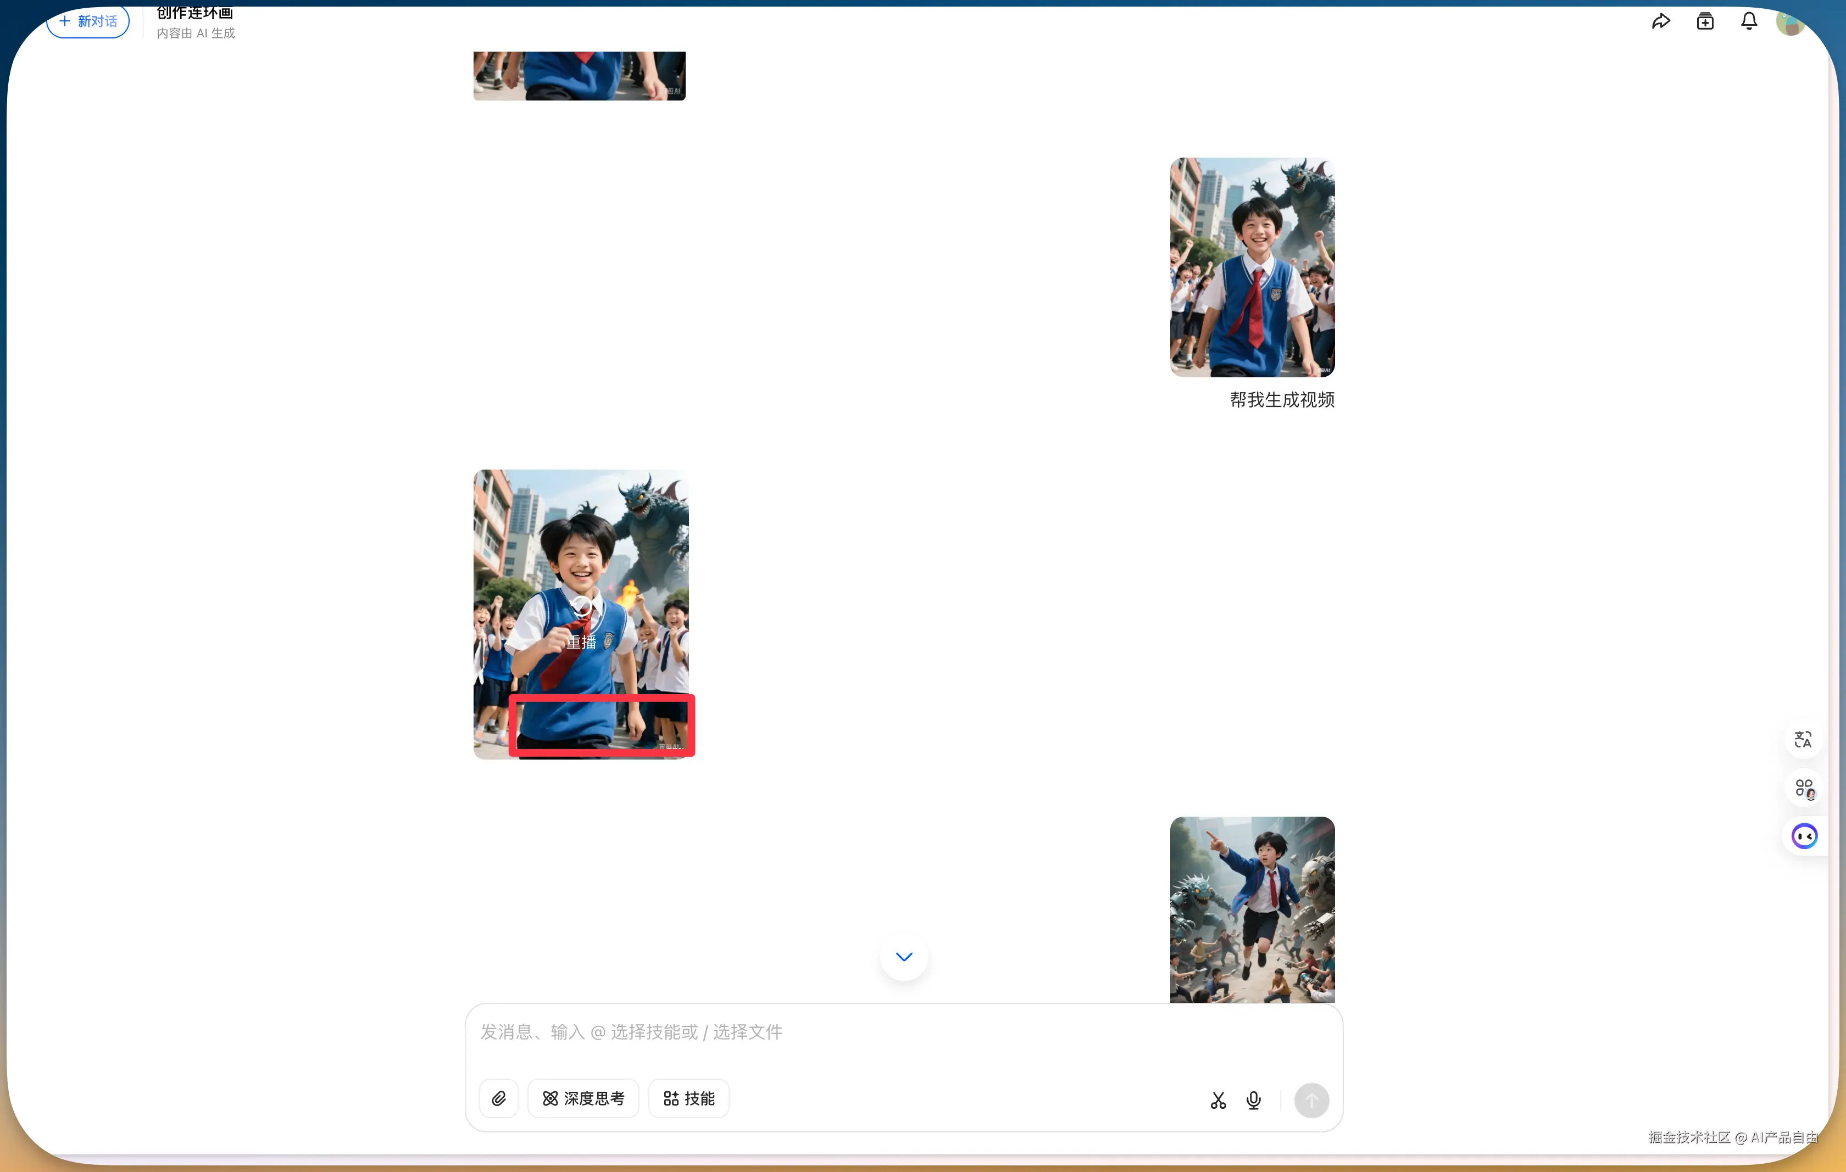Click the 新对话 new chat button

tap(88, 21)
